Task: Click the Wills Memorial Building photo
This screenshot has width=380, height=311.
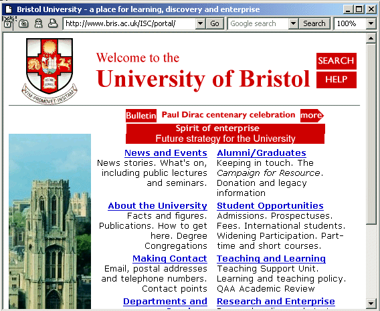Action: (50, 221)
